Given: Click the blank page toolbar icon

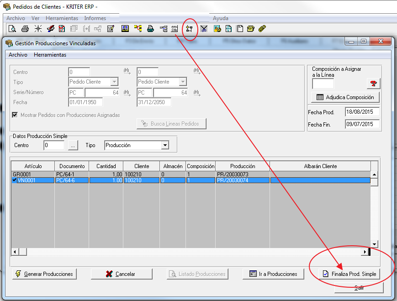Looking at the screenshot, I should coord(240,29).
